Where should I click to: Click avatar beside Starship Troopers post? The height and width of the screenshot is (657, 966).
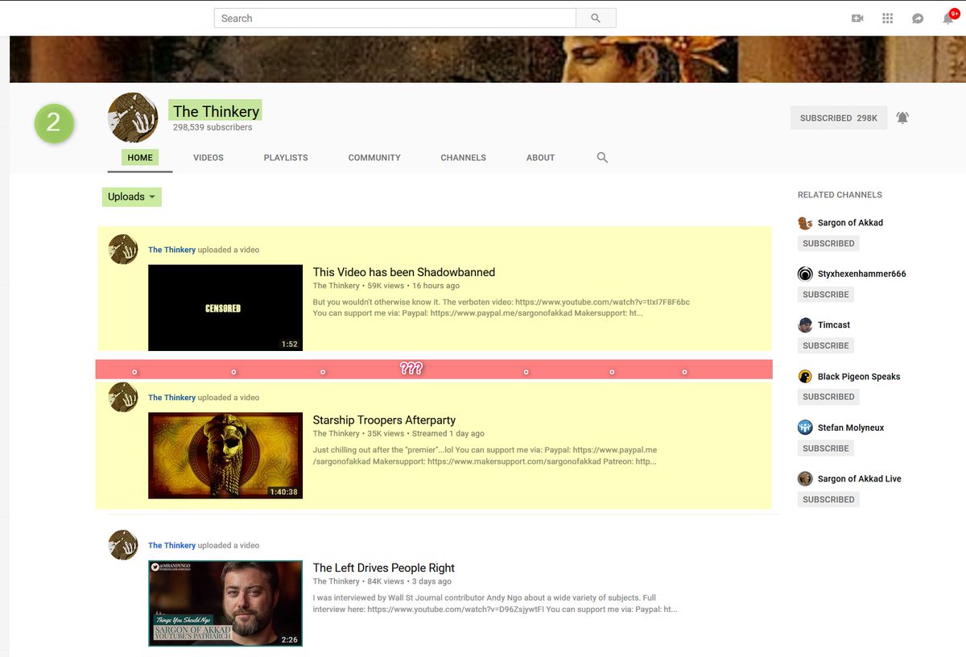point(123,397)
